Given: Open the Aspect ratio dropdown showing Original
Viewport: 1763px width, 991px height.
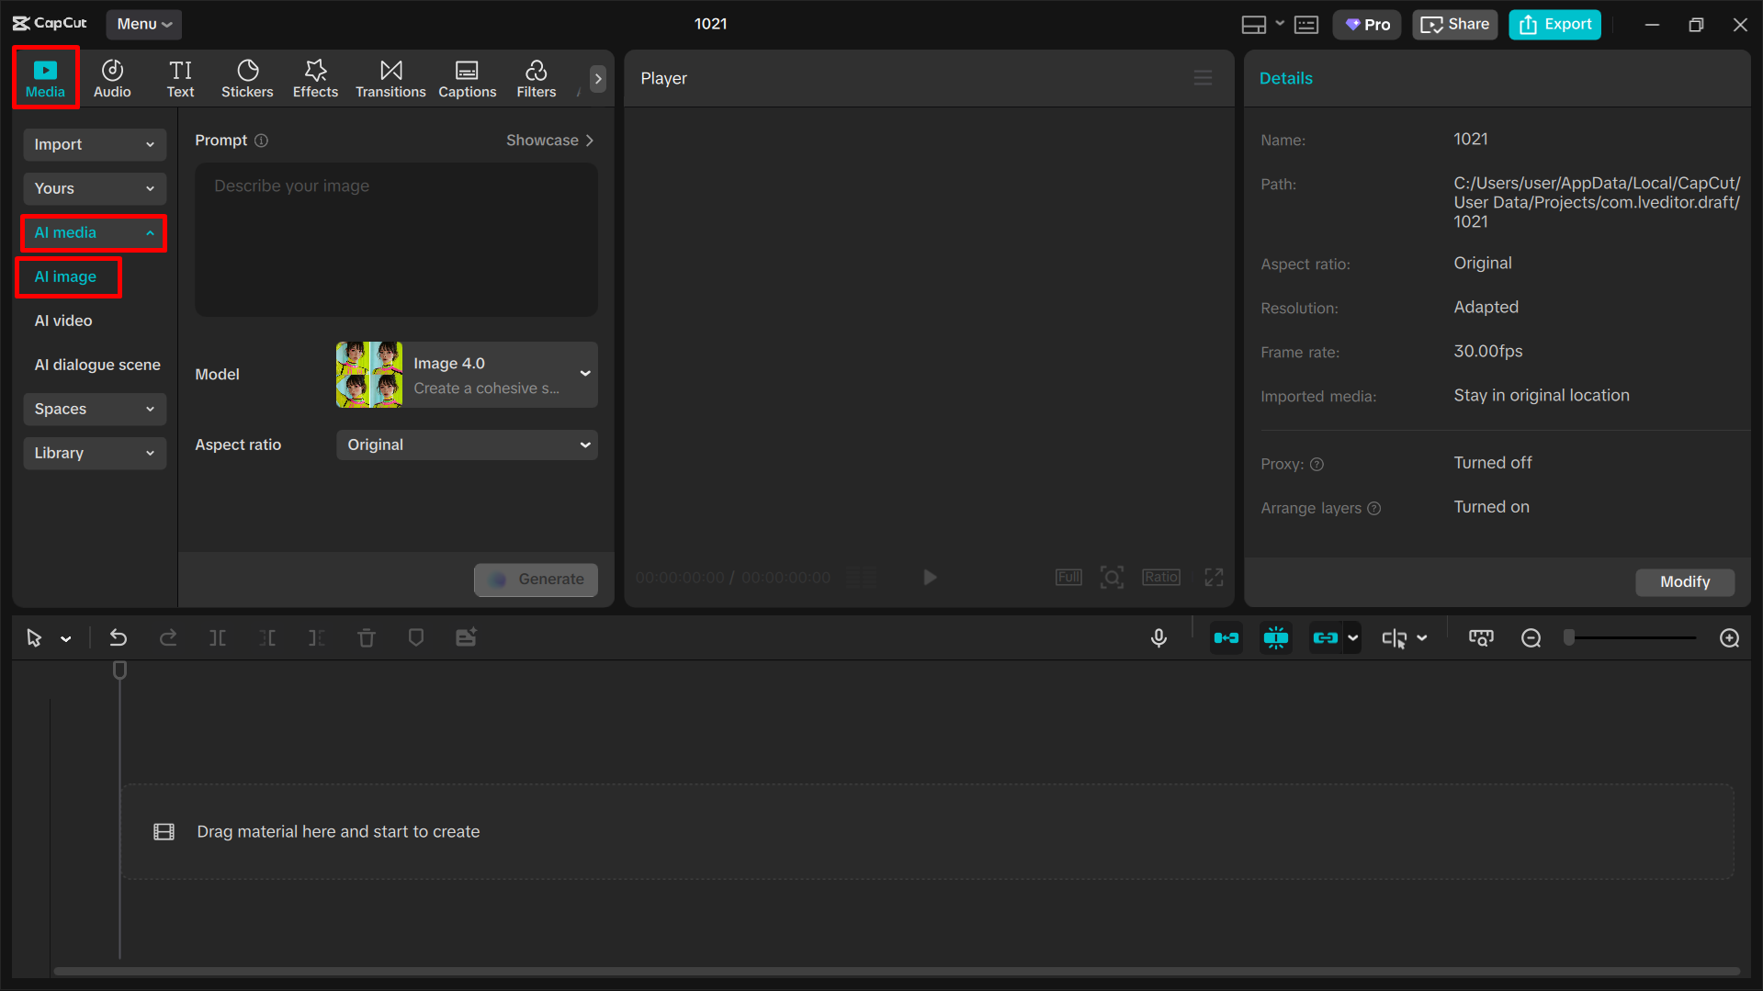Looking at the screenshot, I should pyautogui.click(x=466, y=445).
